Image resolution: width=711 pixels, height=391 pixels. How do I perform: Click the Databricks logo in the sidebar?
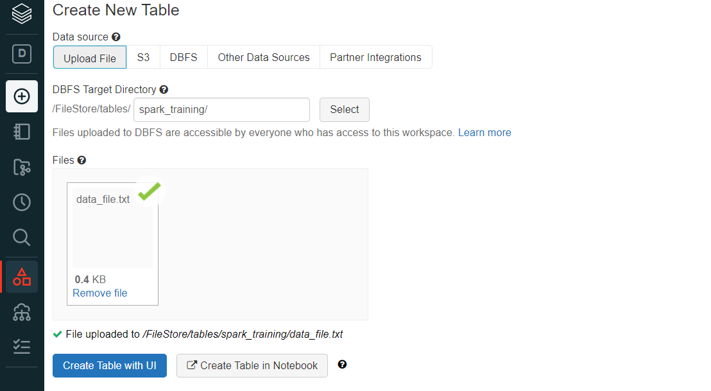pyautogui.click(x=21, y=14)
